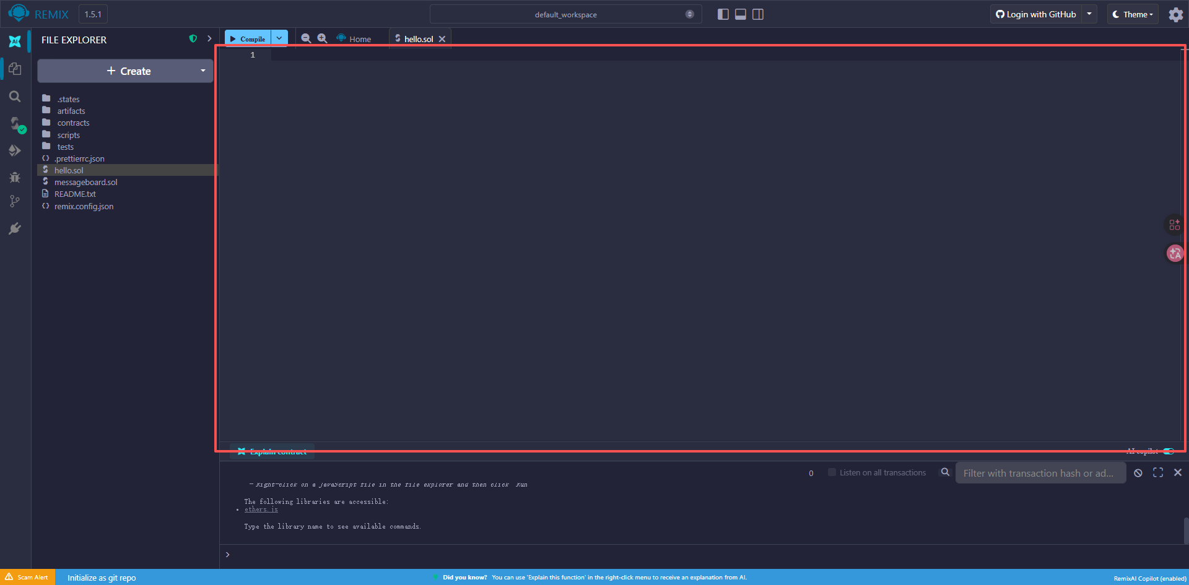Open the Create dropdown arrow
The height and width of the screenshot is (585, 1189).
(203, 71)
